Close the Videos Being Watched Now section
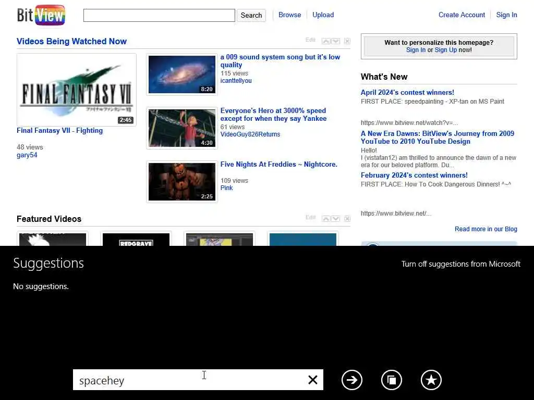 pyautogui.click(x=347, y=41)
